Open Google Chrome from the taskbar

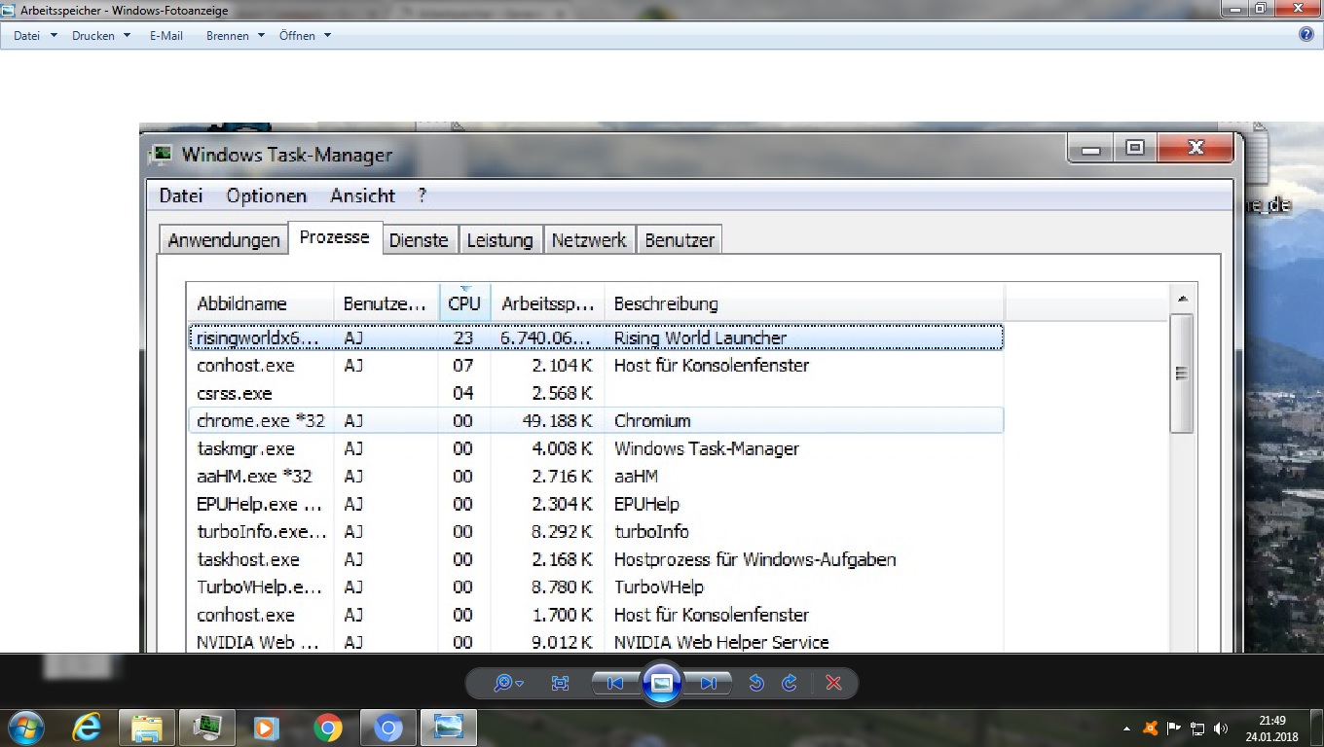(328, 728)
